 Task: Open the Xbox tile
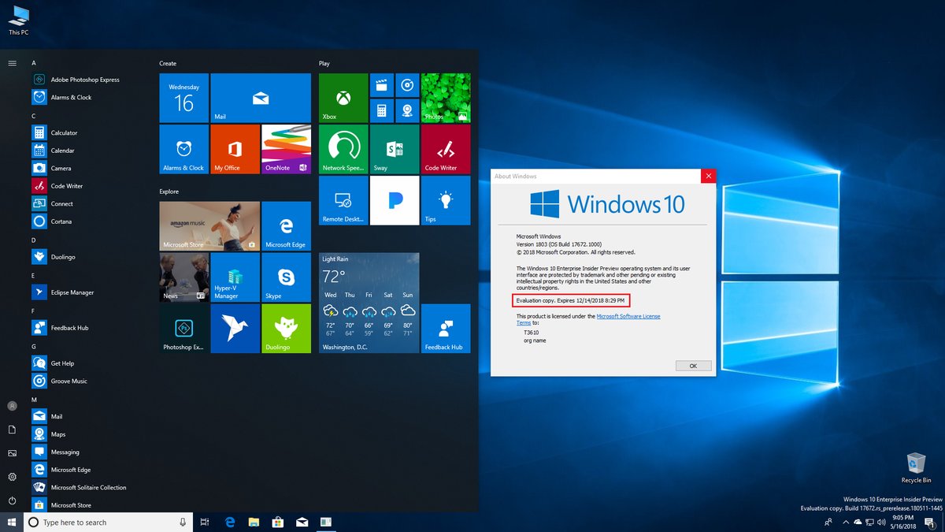click(x=343, y=99)
